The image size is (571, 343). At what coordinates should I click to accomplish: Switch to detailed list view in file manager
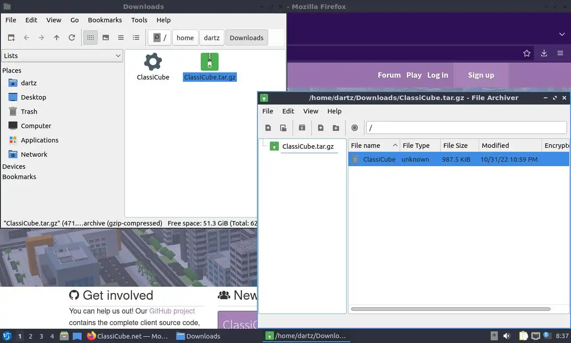click(136, 38)
